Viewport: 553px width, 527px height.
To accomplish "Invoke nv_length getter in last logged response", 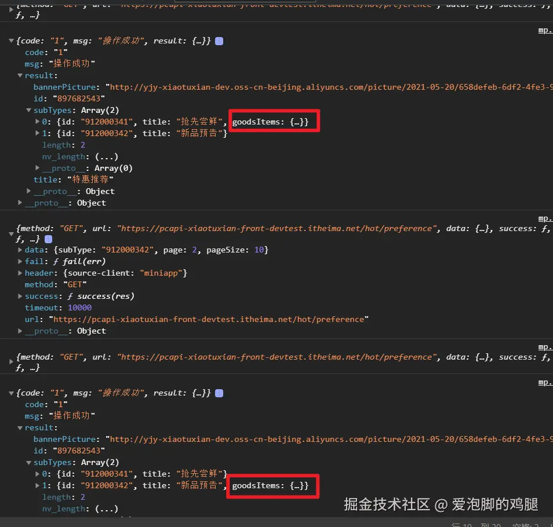I will point(107,509).
